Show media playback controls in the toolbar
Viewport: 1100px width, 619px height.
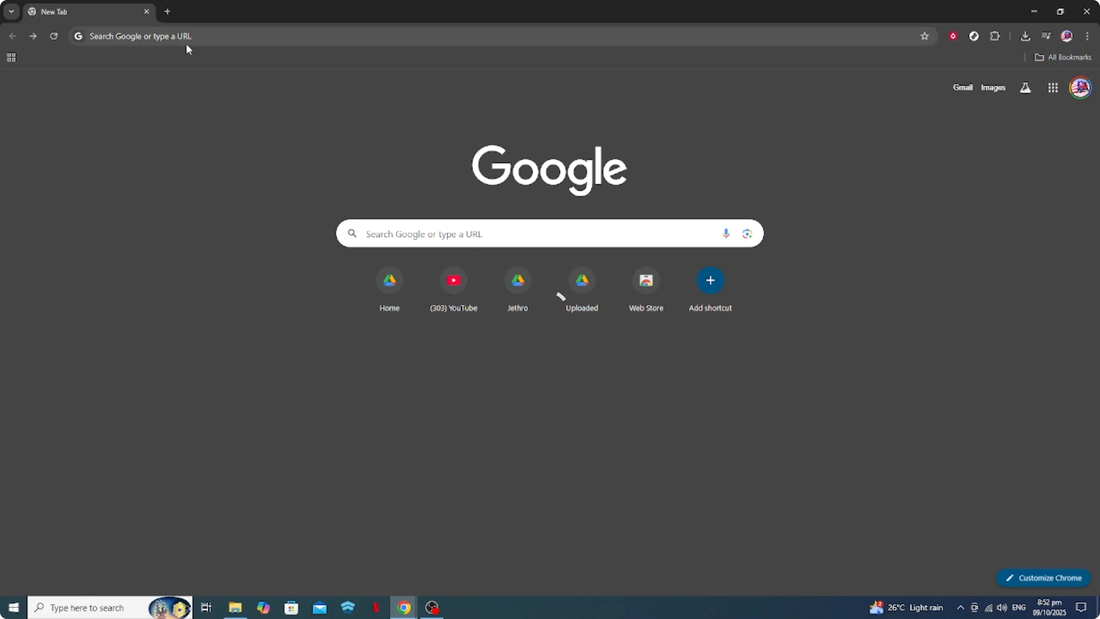click(1046, 36)
